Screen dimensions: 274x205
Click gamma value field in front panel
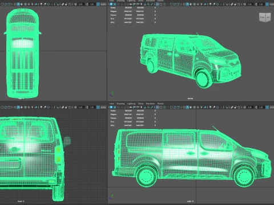(x=92, y=107)
